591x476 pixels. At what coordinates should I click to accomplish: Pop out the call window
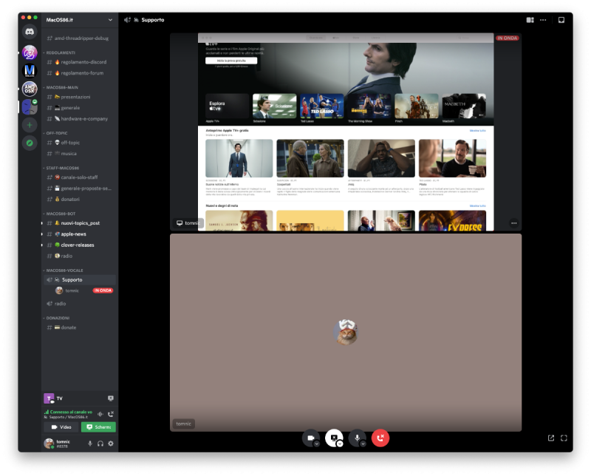pyautogui.click(x=551, y=438)
